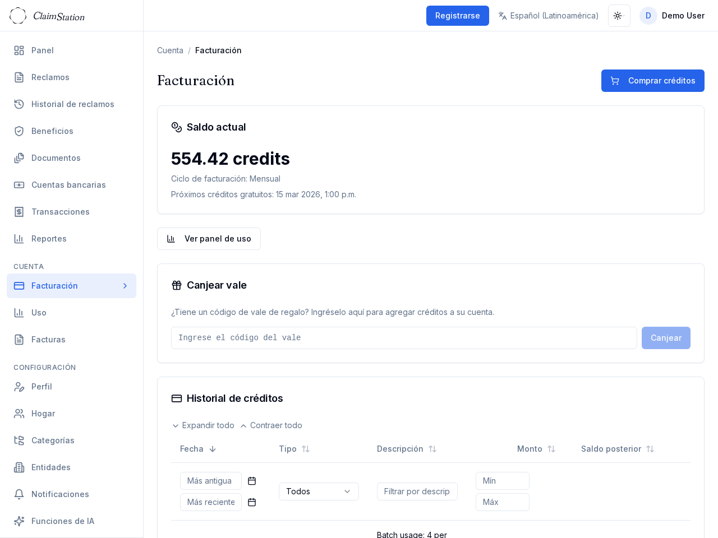
Task: Open the Español language selector
Action: tap(548, 16)
